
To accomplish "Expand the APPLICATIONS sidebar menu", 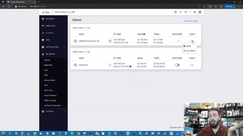I will tap(53, 47).
